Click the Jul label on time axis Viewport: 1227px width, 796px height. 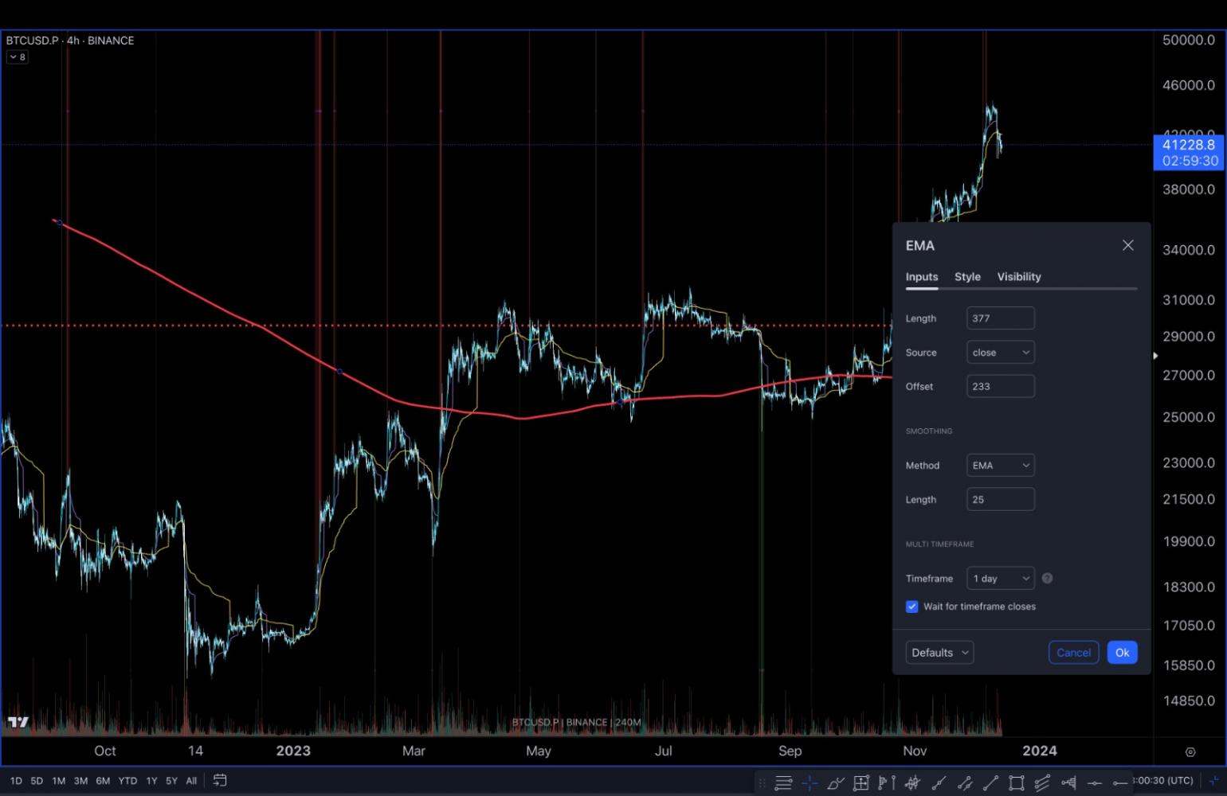[663, 751]
